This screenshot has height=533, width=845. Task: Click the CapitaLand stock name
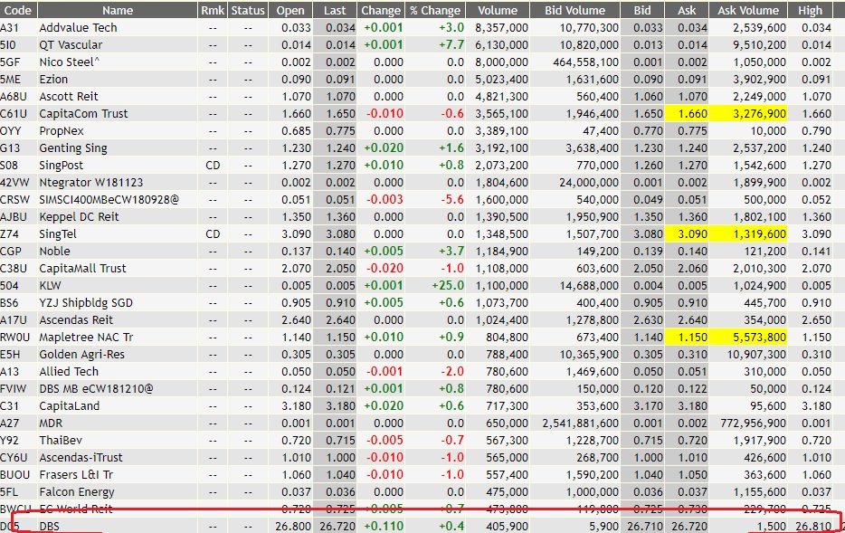coord(69,405)
